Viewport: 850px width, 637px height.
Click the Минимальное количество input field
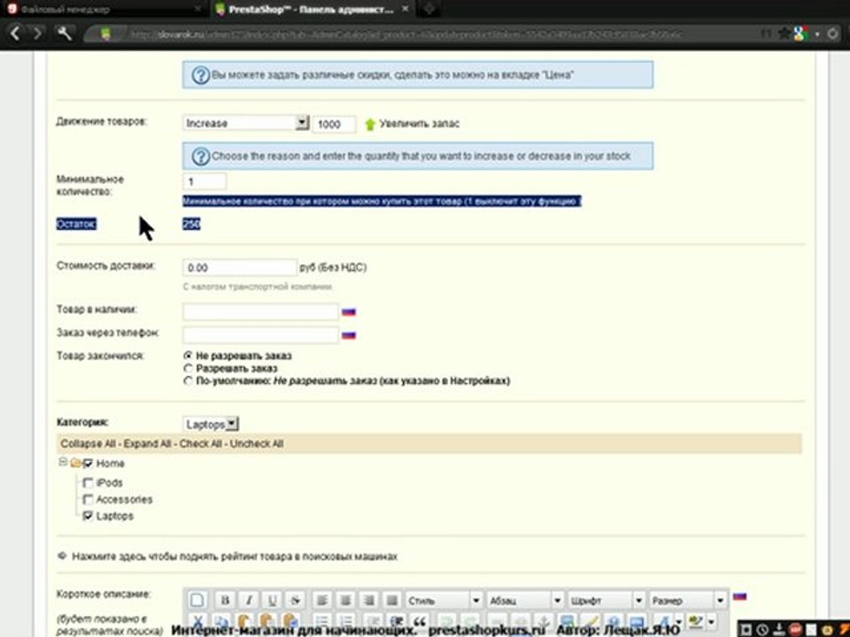point(205,181)
